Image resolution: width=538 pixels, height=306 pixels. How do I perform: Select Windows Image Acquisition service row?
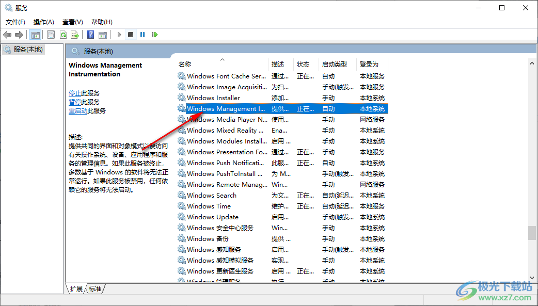coord(283,87)
